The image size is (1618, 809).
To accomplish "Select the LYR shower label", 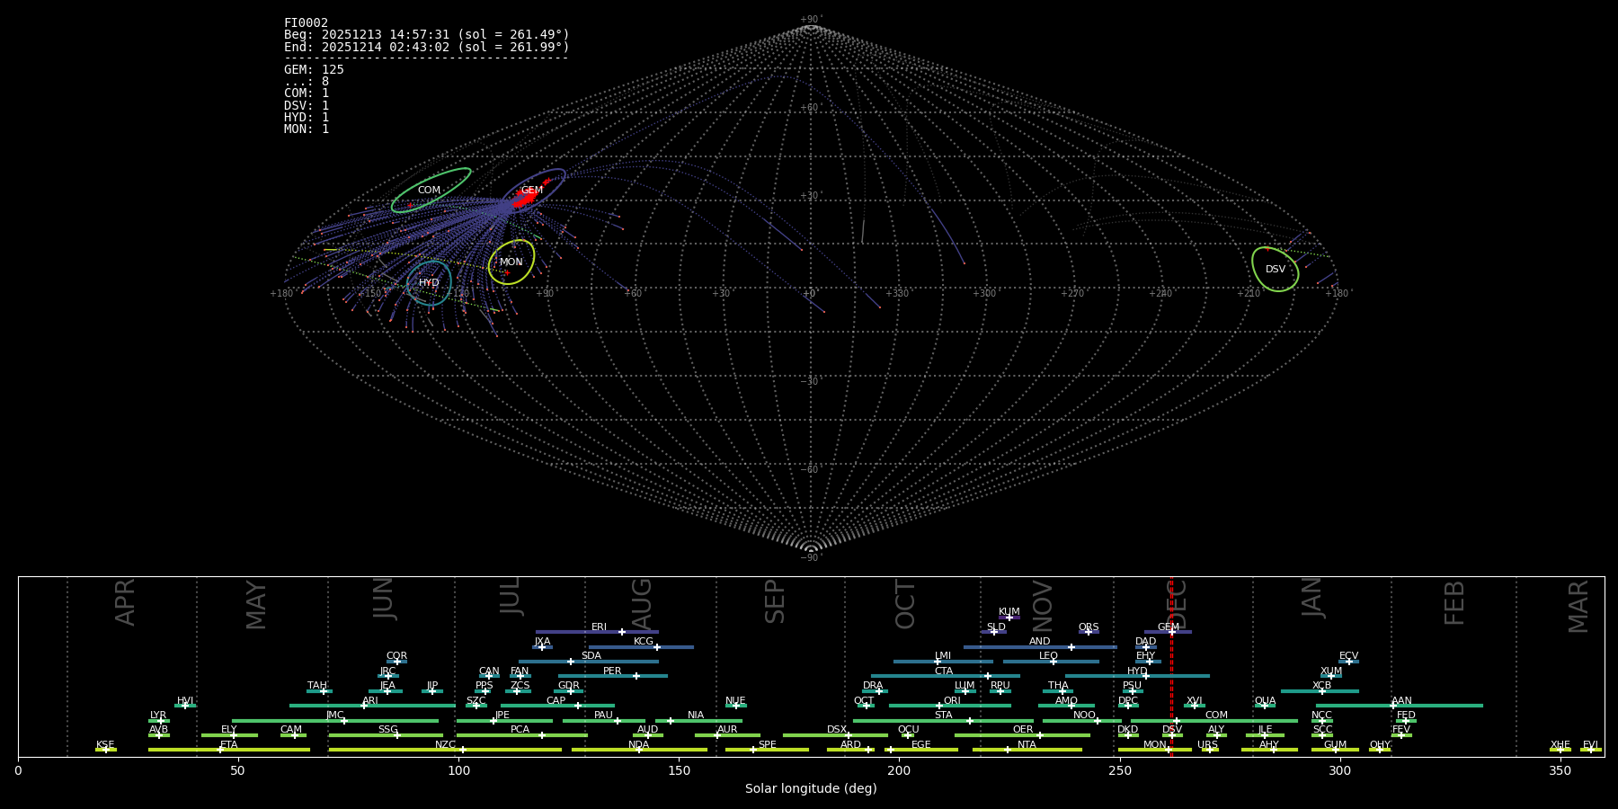I will [158, 716].
